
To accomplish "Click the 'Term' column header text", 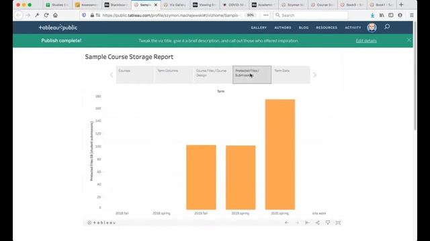I will pos(221,91).
